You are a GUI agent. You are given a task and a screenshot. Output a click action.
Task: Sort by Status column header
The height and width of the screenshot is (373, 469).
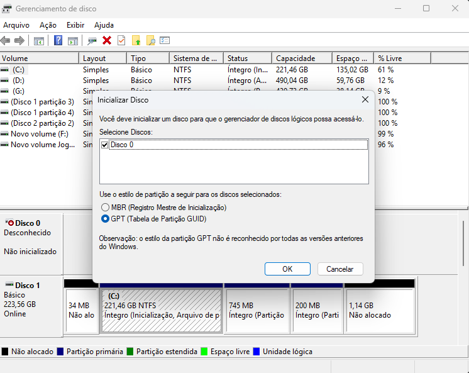(x=248, y=58)
